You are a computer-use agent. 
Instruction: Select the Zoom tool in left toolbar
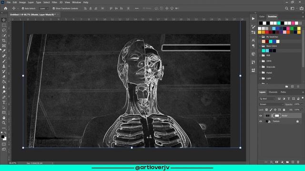[x=4, y=123]
